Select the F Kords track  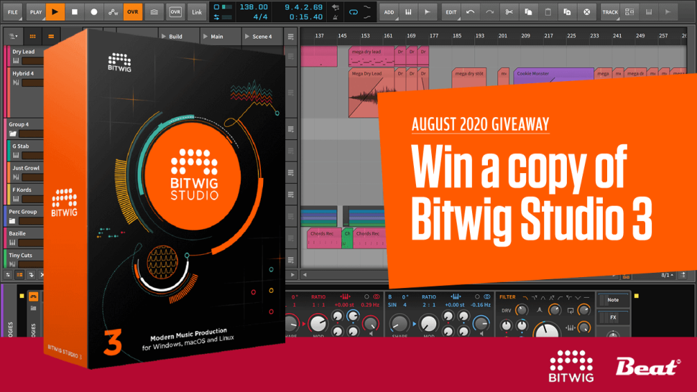coord(22,190)
